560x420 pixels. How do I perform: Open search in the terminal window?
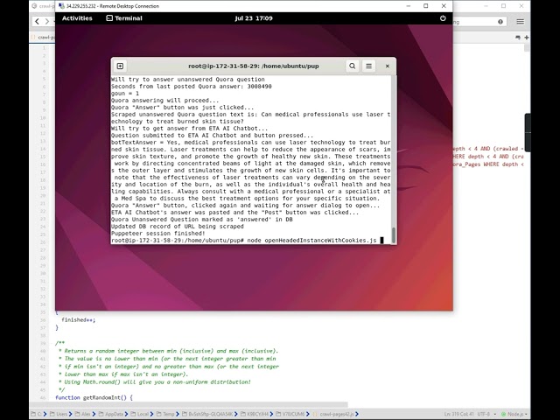(x=352, y=66)
